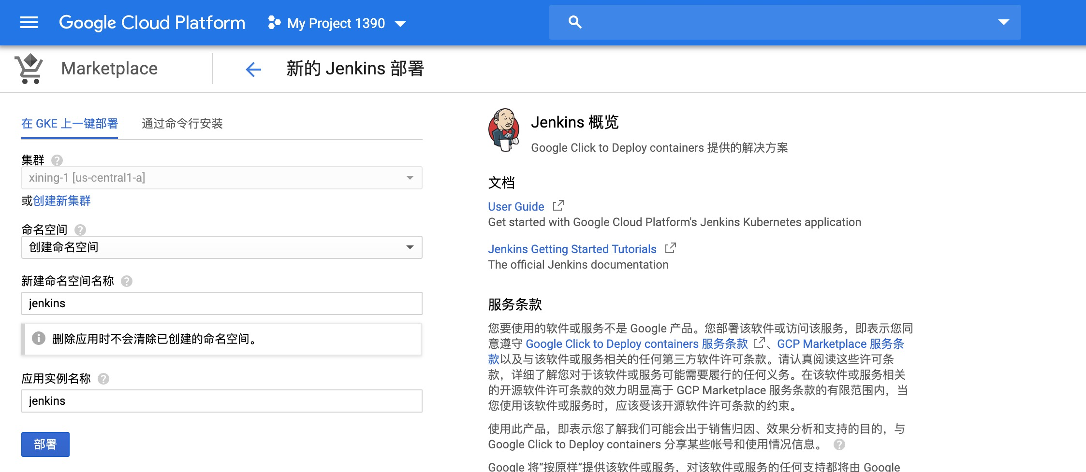Open the User Guide link

click(x=516, y=207)
